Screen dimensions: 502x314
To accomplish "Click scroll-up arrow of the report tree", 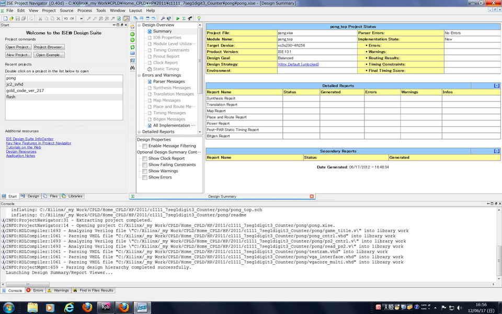I will (200, 25).
